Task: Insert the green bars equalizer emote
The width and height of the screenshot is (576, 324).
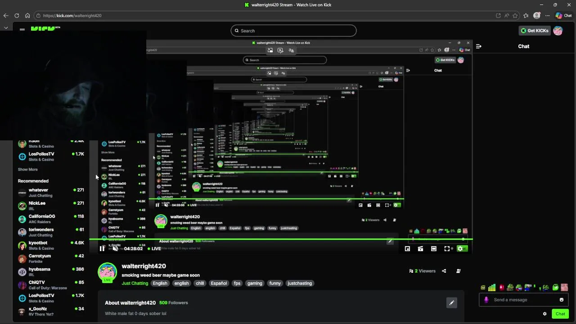Action: click(x=492, y=288)
